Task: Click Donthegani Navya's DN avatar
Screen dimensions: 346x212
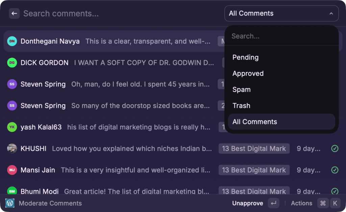Action: pyautogui.click(x=11, y=41)
